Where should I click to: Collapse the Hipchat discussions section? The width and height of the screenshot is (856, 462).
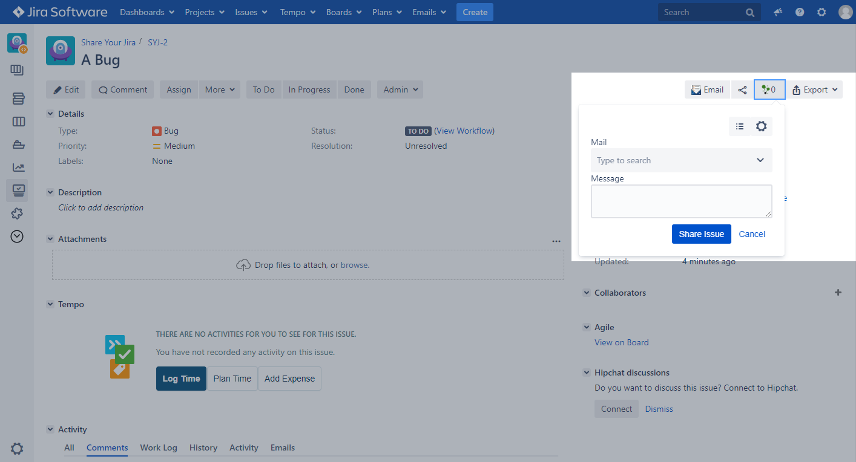(x=586, y=373)
